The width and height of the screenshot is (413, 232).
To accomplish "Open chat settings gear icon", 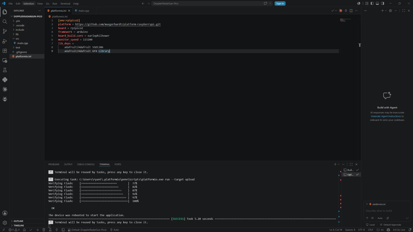I will [390, 11].
